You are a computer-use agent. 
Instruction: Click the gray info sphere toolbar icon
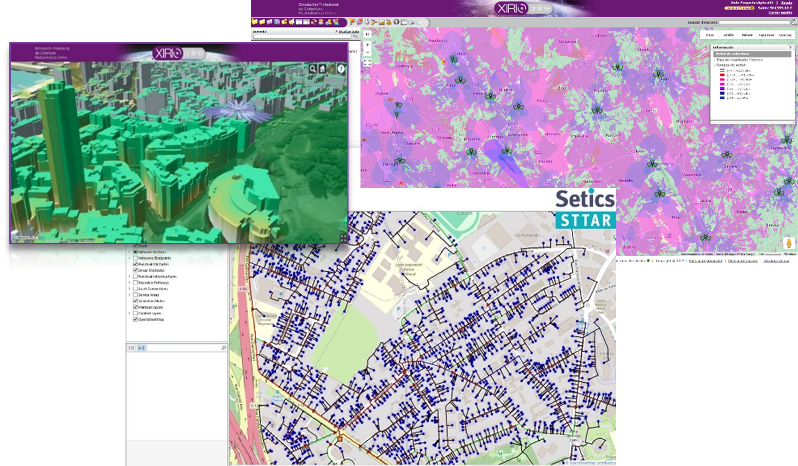tap(396, 22)
